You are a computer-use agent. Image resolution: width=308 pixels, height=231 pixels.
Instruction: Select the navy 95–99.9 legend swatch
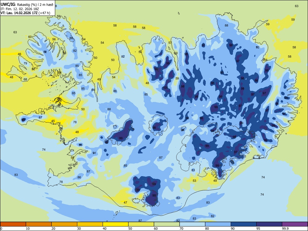pos(269,224)
